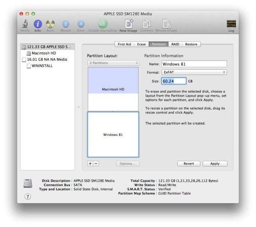Click the Eject toolbar icon
Image resolution: width=256 pixels, height=227 pixels.
click(x=81, y=24)
